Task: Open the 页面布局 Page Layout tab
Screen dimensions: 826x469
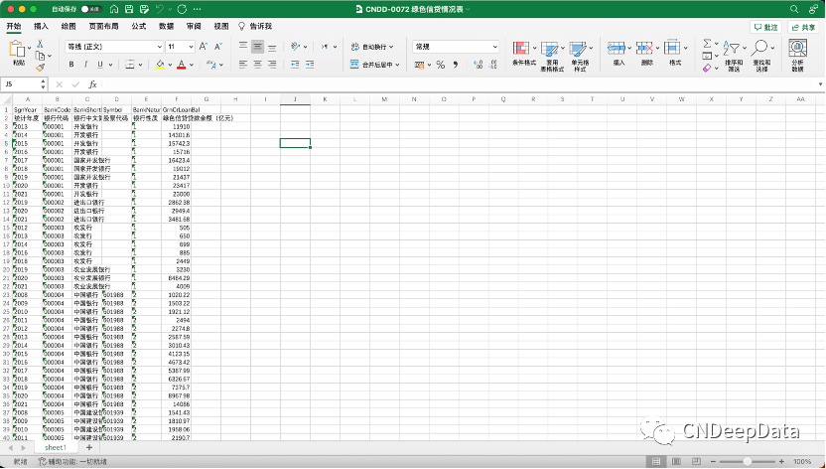Action: (104, 27)
